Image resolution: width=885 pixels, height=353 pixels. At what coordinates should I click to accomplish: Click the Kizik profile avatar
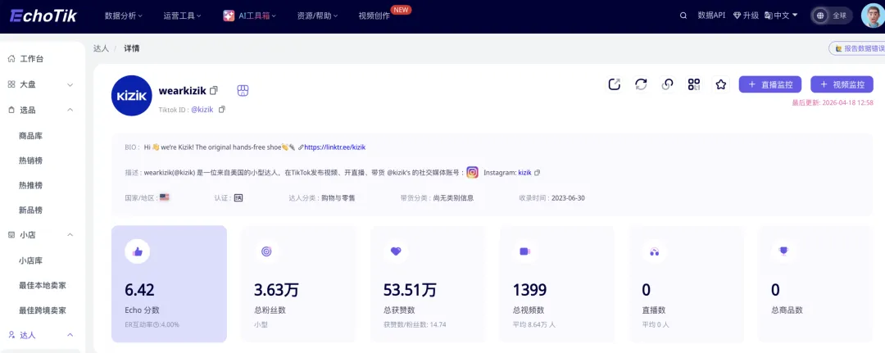point(131,96)
